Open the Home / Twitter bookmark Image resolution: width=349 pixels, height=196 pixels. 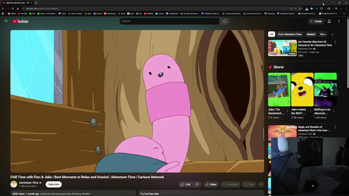pyautogui.click(x=75, y=13)
